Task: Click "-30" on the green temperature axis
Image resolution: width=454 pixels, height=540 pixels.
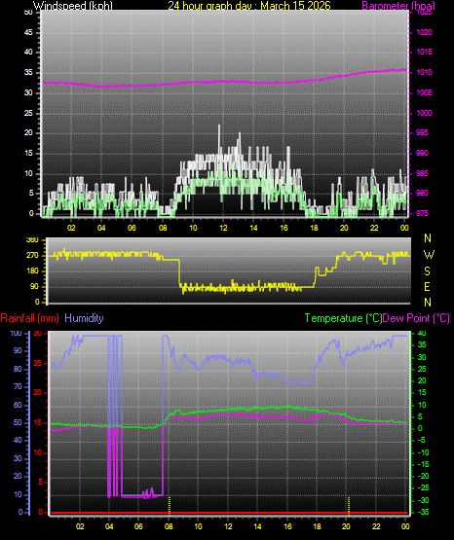Action: [x=423, y=500]
